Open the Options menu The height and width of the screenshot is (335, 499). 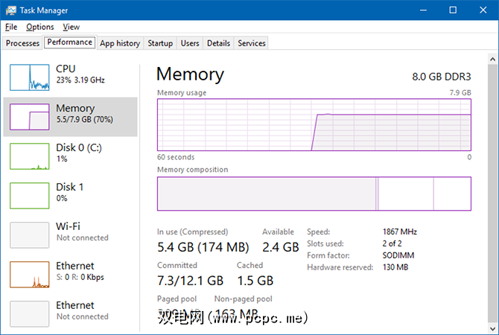[40, 27]
